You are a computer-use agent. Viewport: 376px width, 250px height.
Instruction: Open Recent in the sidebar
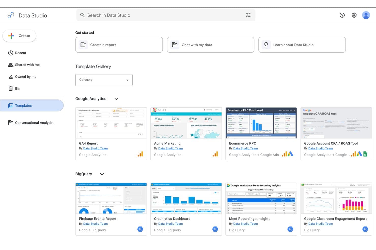32,53
